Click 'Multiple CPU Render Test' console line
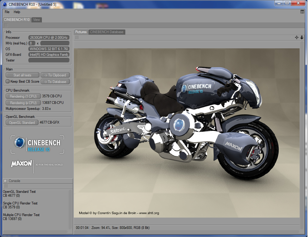Viewport: 308px width, 237px height. 21,215
